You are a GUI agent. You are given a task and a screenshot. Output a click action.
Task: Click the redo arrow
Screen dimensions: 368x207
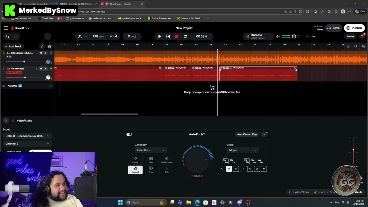[16, 37]
